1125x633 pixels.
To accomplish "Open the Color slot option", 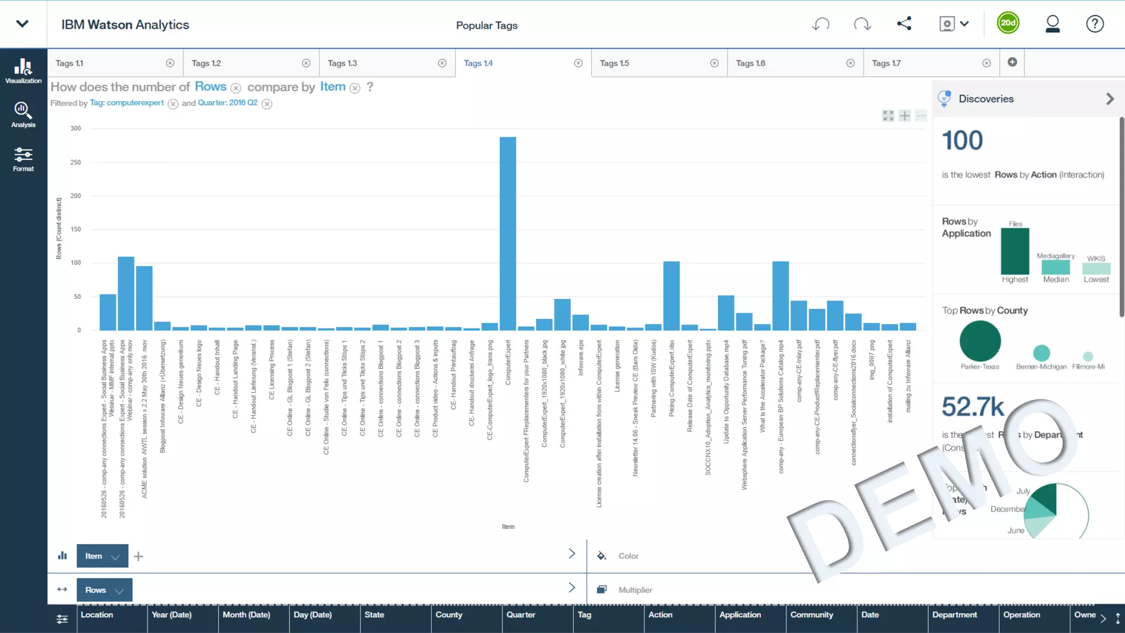I will point(628,556).
